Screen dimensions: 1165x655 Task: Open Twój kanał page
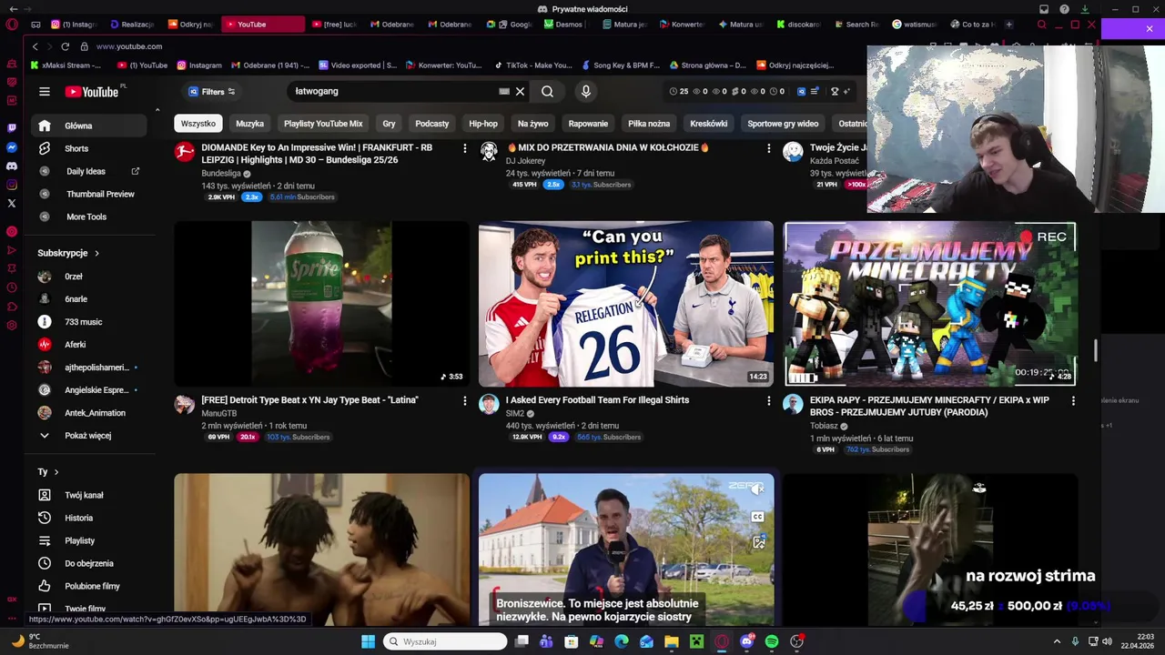(84, 495)
